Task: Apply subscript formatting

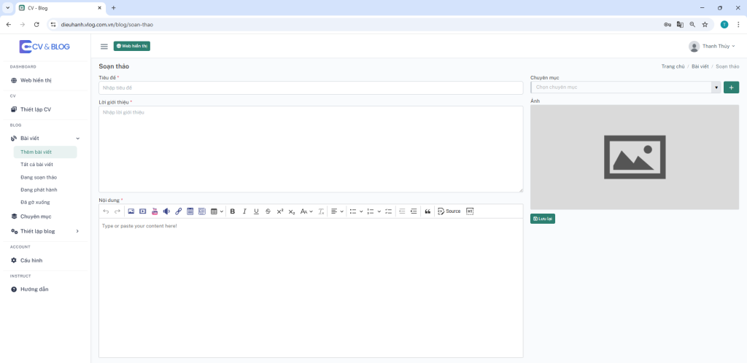Action: pyautogui.click(x=292, y=211)
